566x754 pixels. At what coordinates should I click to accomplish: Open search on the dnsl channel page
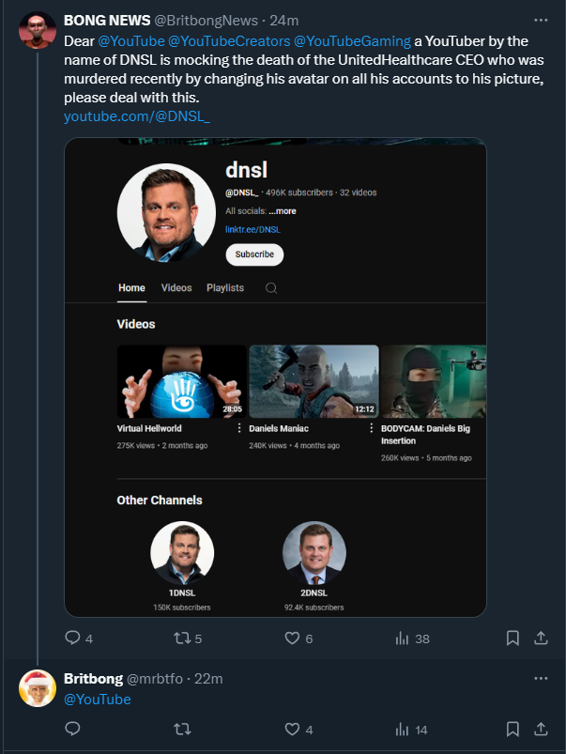click(x=271, y=288)
